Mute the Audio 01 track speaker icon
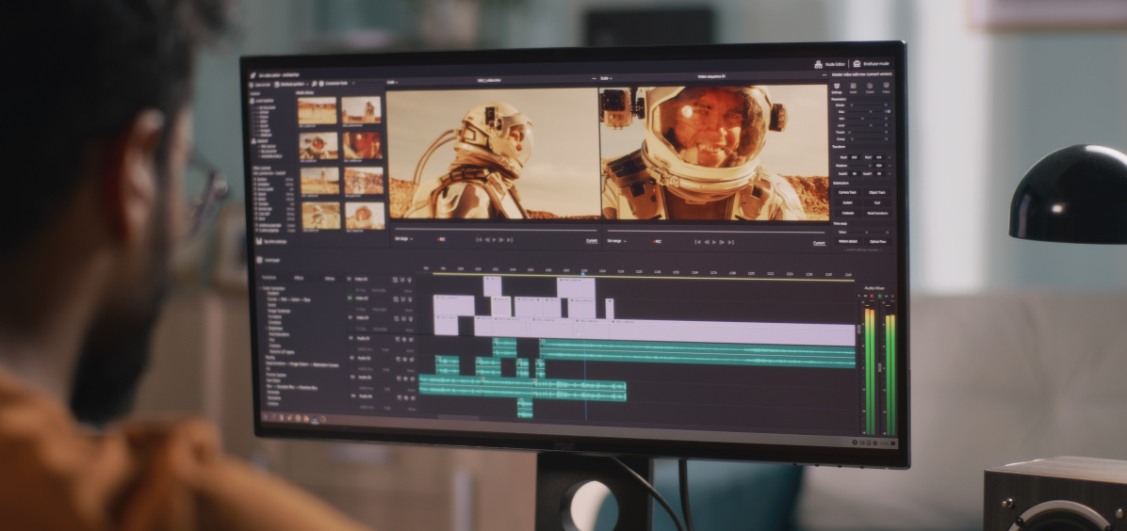 412,339
